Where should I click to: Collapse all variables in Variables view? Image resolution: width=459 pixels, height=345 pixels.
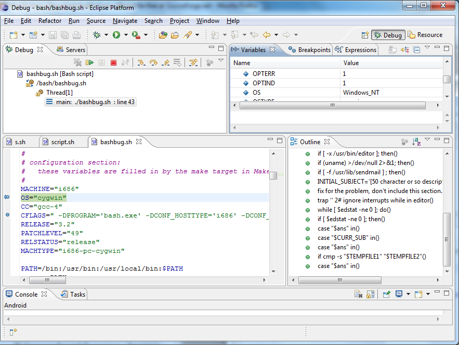416,50
